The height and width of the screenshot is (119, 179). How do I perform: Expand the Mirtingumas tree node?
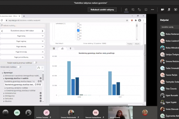[x=4, y=96]
